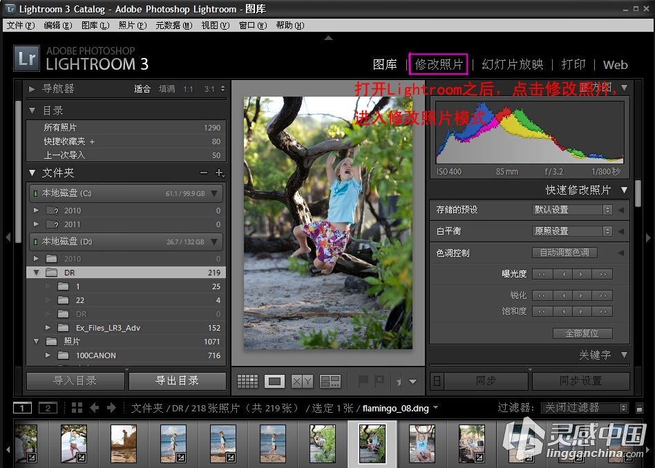Set navigator zoom to 填满
This screenshot has width=655, height=468.
coord(167,89)
